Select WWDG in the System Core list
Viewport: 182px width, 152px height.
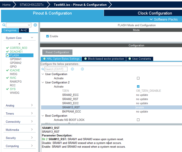click(15, 93)
